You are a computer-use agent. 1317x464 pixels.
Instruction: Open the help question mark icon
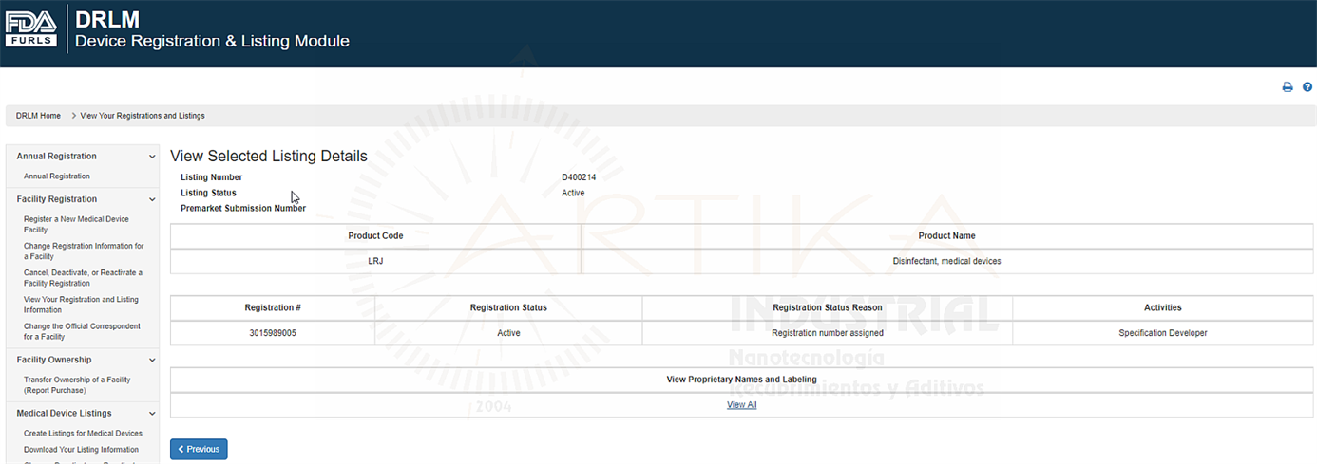pos(1307,87)
